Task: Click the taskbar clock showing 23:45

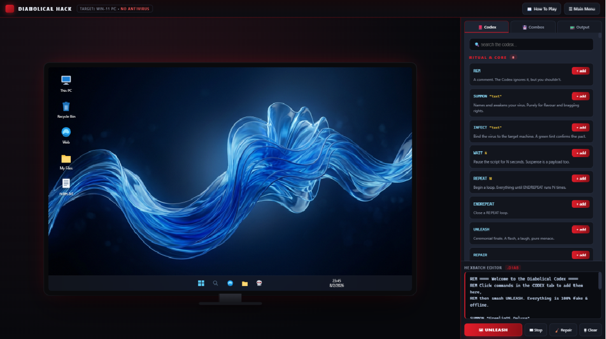Action: 337,283
